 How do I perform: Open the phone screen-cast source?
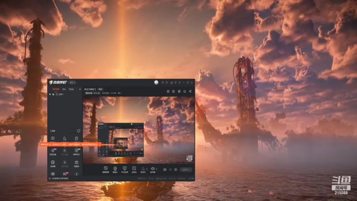125,170
